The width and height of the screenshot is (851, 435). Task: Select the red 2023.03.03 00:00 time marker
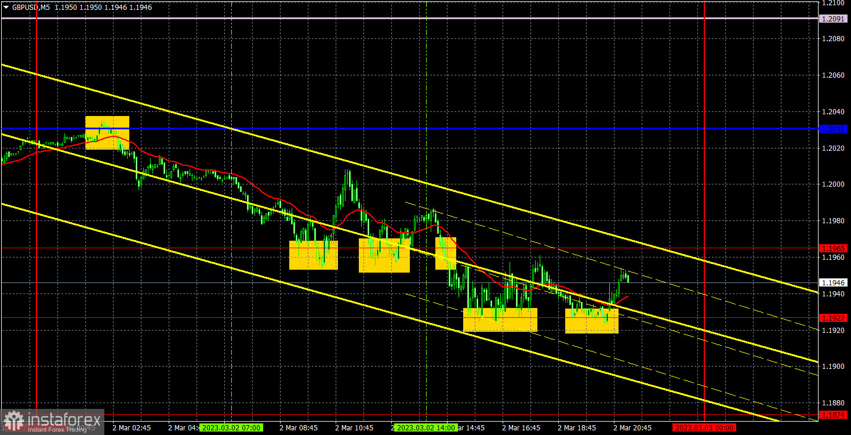704,428
